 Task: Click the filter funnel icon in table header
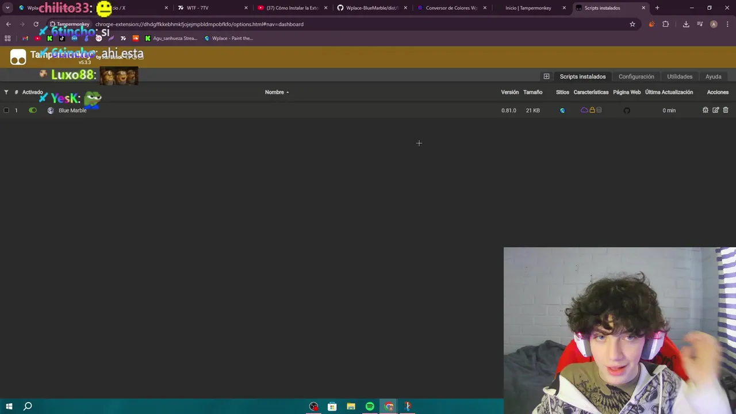pos(6,92)
